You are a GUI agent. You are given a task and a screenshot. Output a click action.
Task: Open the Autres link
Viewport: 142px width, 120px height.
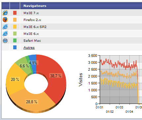(x=29, y=48)
